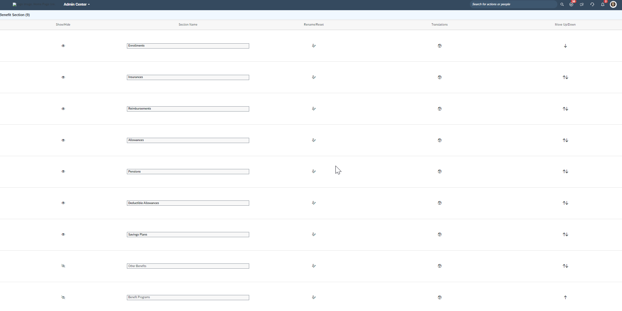Hide the Insurances section via eye icon
This screenshot has width=622, height=311.
63,77
